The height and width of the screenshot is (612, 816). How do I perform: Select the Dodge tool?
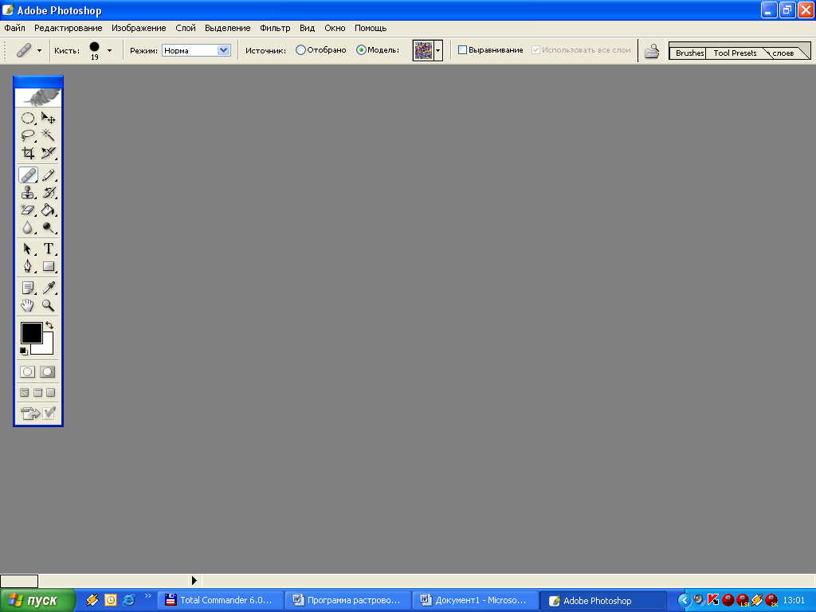point(49,228)
